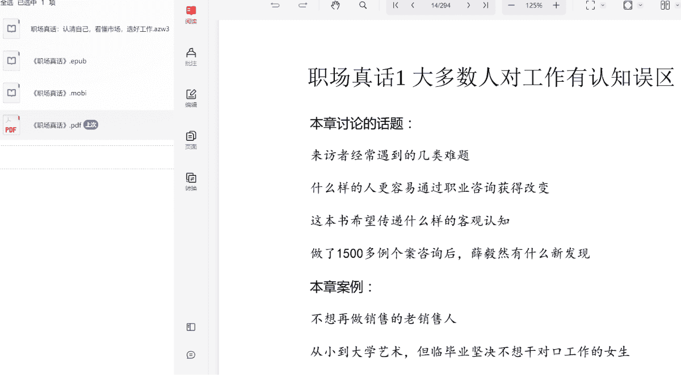Viewport: 681px width, 377px height.
Task: Click 全选 to select all files
Action: pyautogui.click(x=6, y=3)
